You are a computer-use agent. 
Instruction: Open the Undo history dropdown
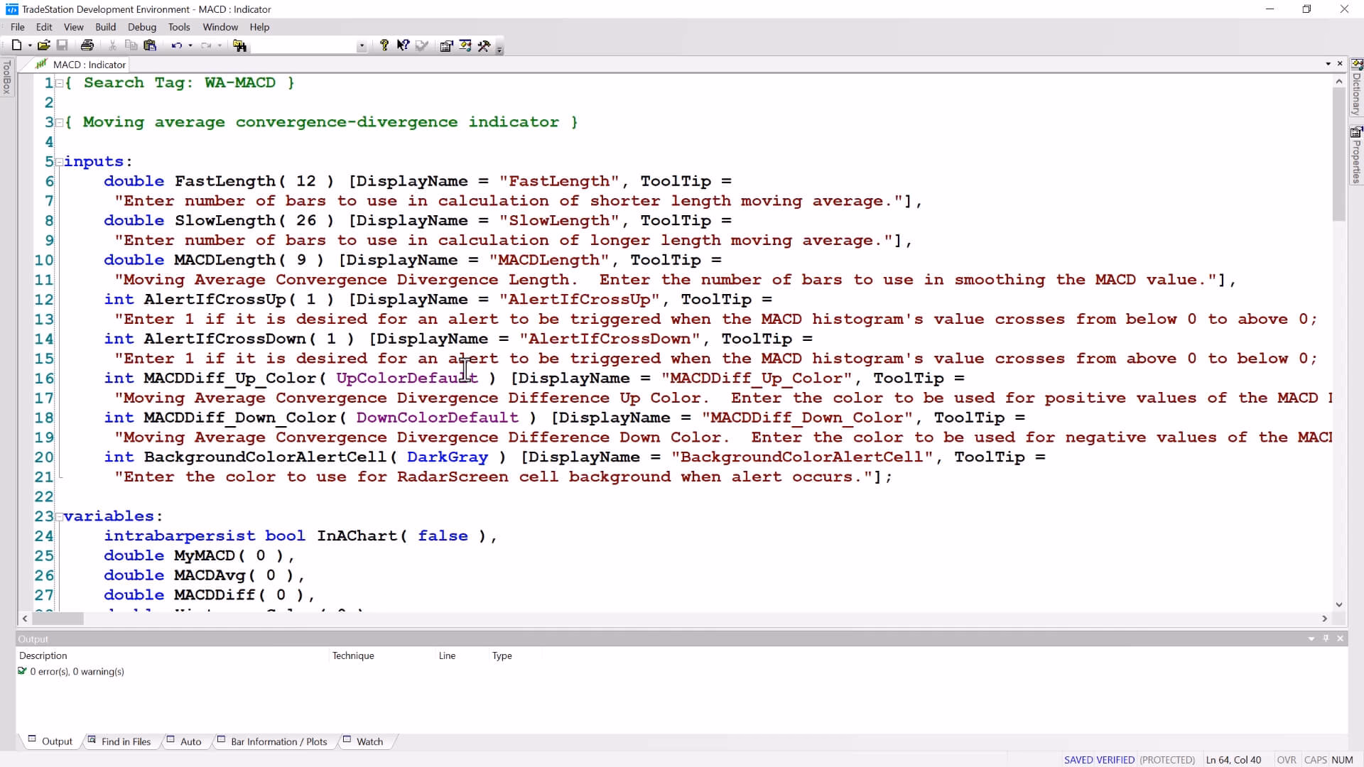click(x=190, y=45)
